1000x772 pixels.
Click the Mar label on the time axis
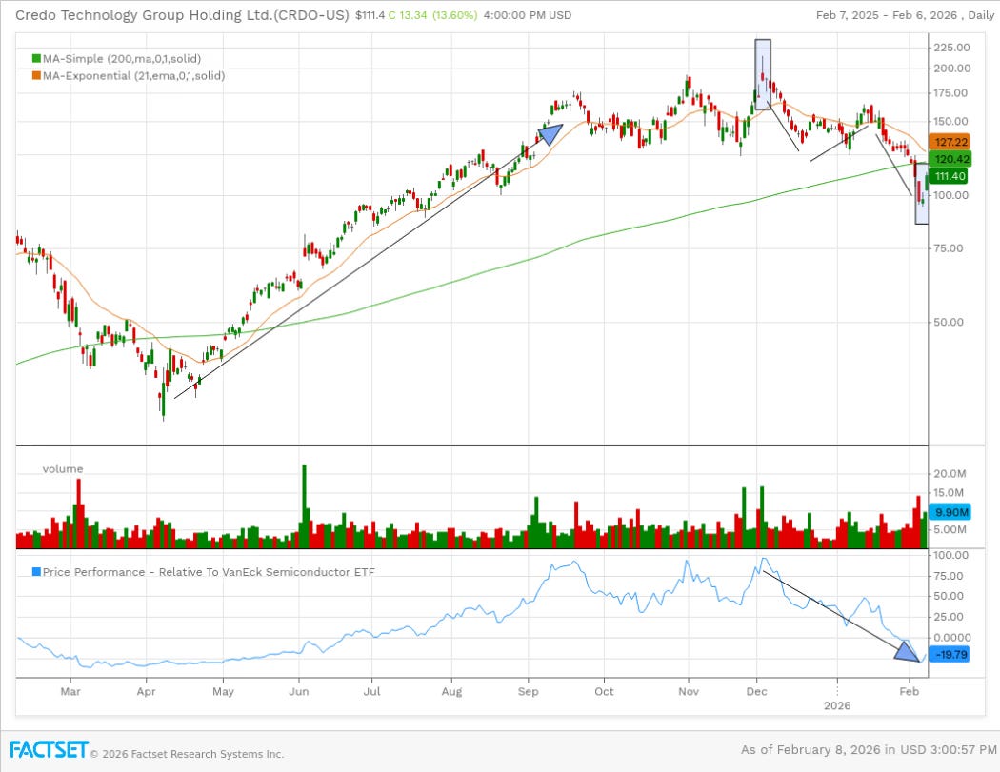point(70,691)
